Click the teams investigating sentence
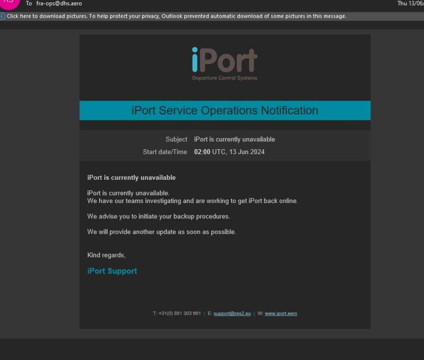Image resolution: width=424 pixels, height=360 pixels. (x=193, y=201)
